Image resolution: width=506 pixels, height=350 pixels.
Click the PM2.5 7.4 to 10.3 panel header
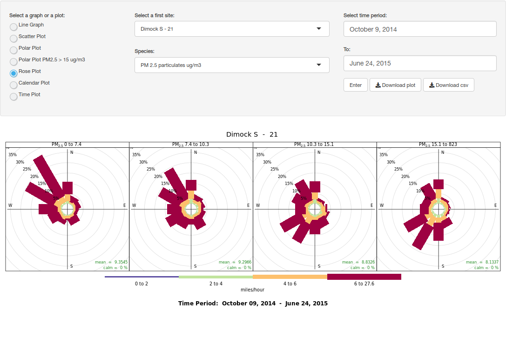[191, 145]
